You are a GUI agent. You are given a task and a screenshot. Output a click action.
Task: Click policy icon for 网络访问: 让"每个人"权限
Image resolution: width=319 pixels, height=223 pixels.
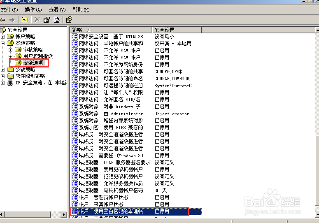pos(75,93)
